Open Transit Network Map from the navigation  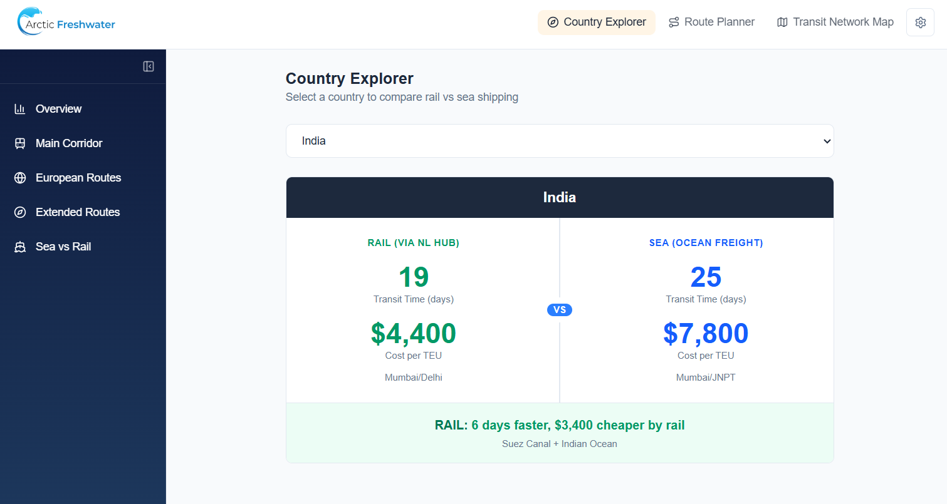coord(835,21)
